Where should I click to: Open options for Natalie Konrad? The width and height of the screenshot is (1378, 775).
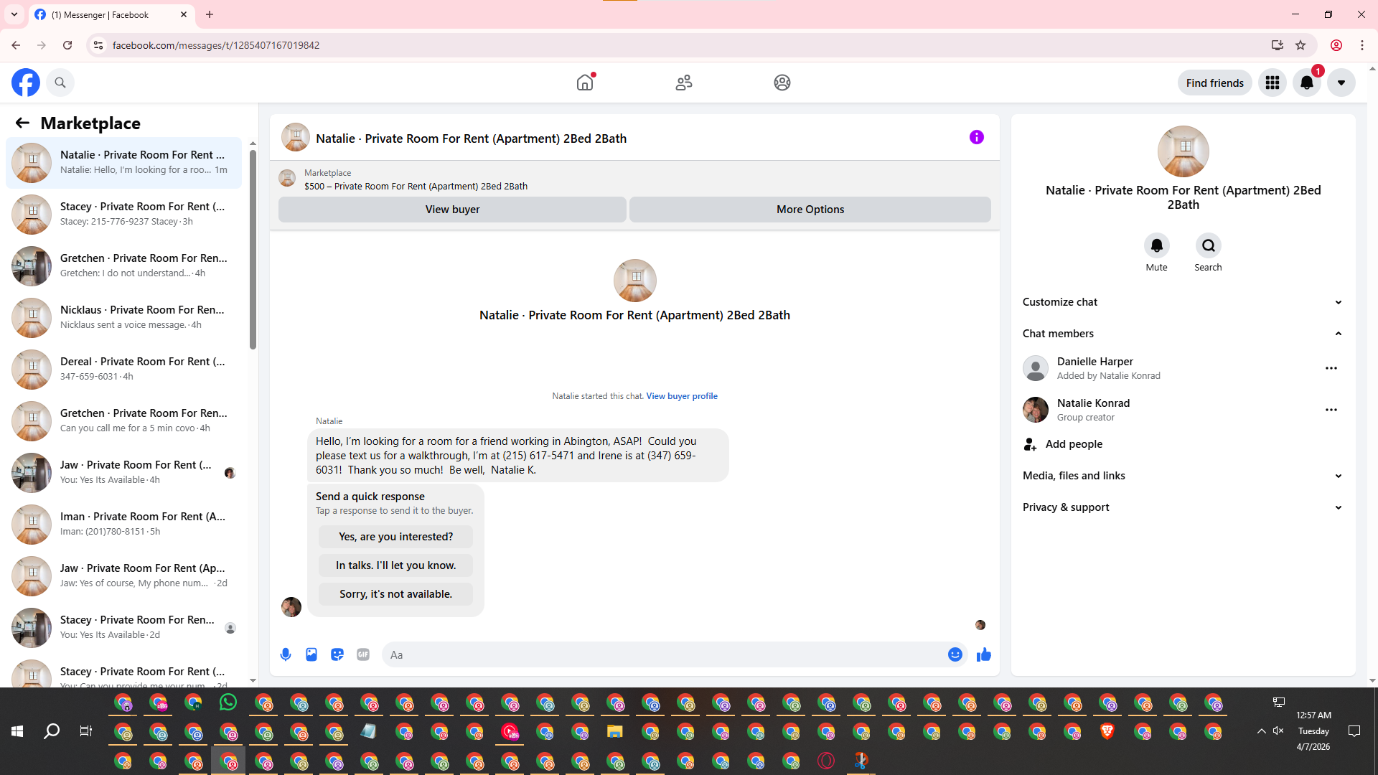point(1331,410)
